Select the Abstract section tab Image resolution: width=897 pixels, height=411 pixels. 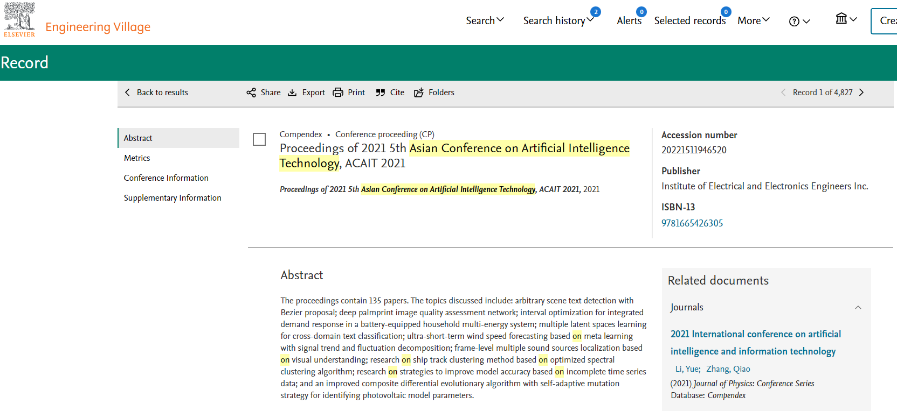click(178, 138)
